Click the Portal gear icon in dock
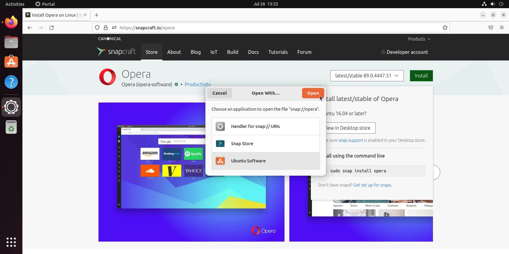Viewport: 509px width, 254px height. (11, 107)
